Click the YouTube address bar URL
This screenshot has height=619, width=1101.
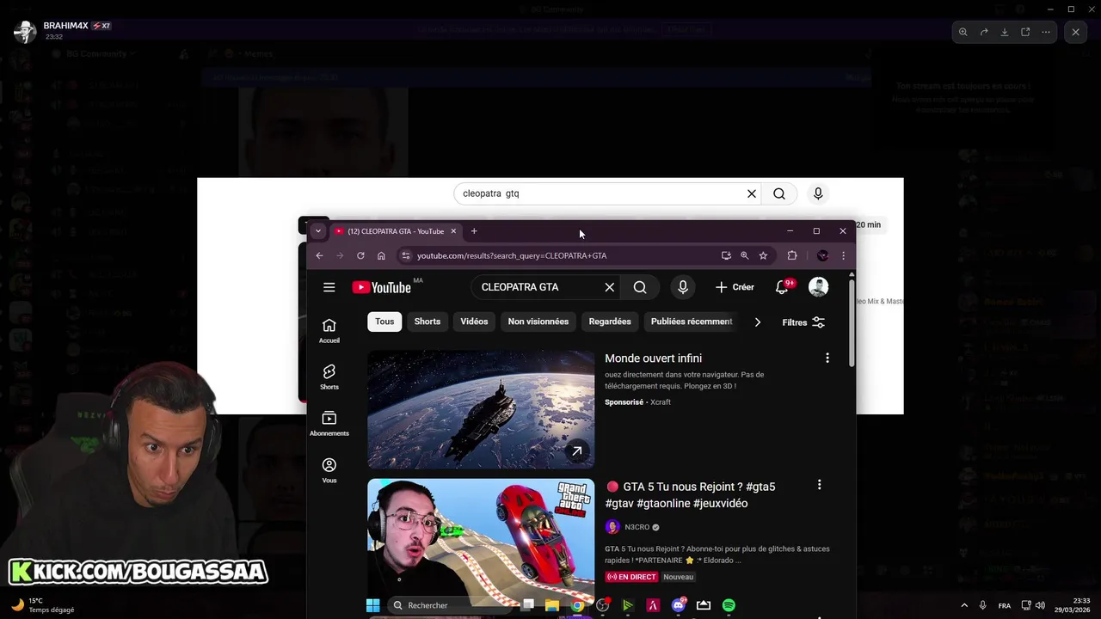click(512, 255)
